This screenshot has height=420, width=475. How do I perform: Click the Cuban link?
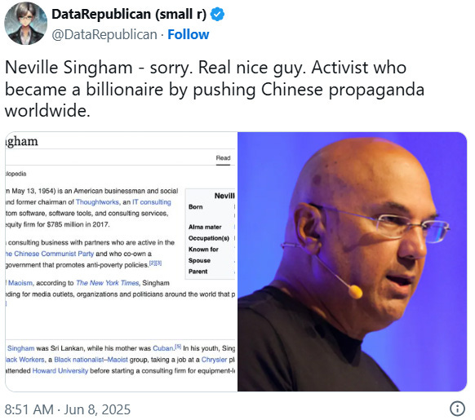click(162, 348)
